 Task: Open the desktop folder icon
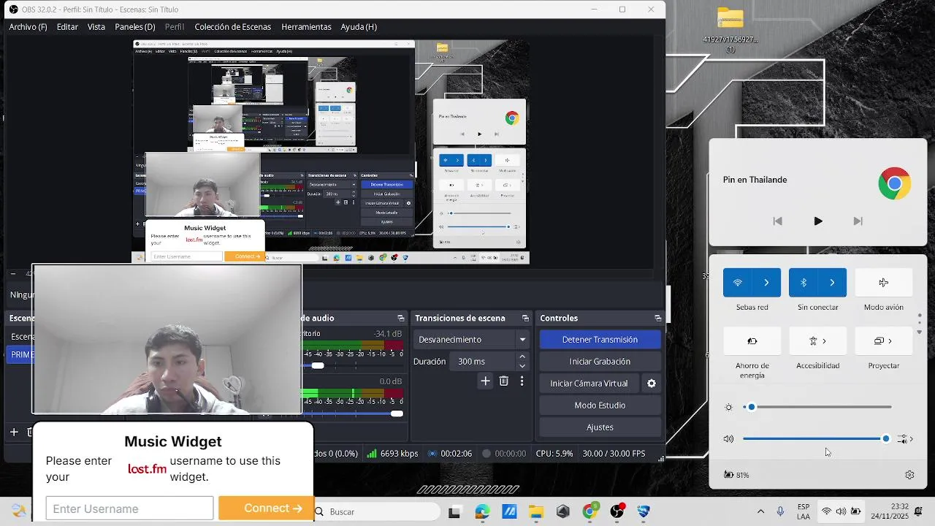click(x=730, y=18)
